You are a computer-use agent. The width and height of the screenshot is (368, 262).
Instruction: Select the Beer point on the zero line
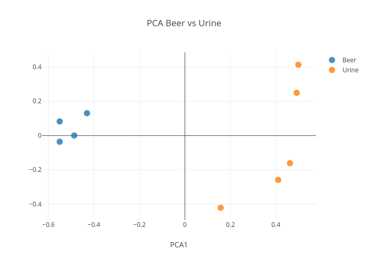click(74, 135)
